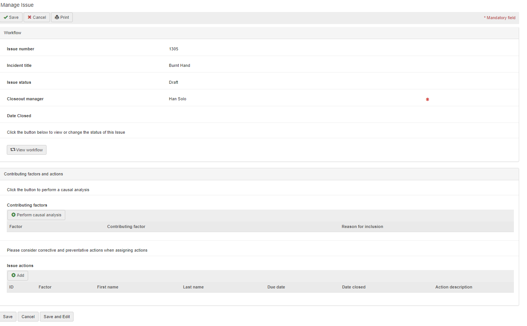Collapse the Workflow panel header
527x326 pixels.
13,33
